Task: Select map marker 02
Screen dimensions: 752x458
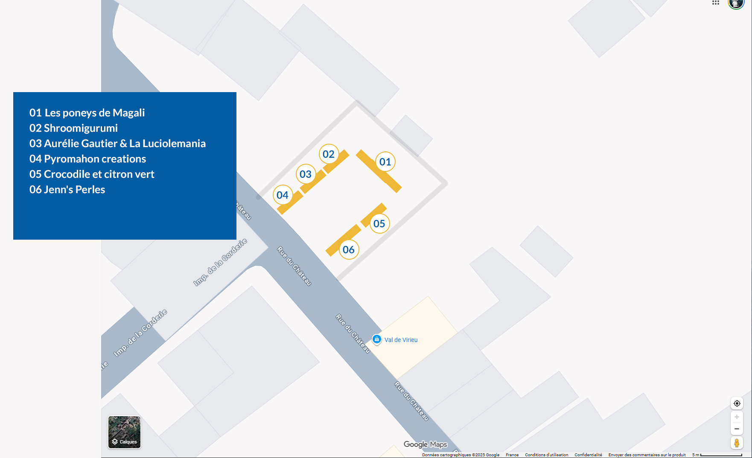Action: [329, 154]
